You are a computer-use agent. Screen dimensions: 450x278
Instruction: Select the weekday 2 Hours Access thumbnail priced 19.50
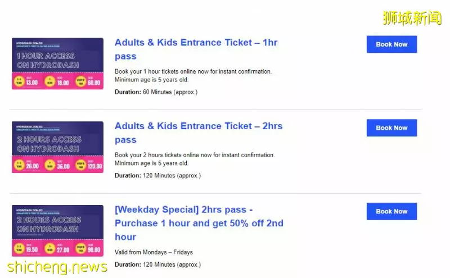58,230
